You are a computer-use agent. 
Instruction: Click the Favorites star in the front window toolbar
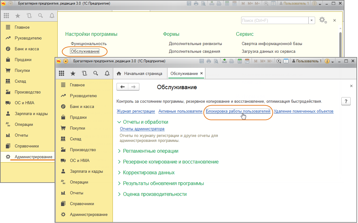click(73, 73)
